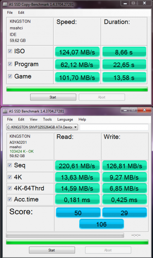153x258 pixels.
Task: Click the Game speed value 101,70 MB/s
Action: click(77, 77)
